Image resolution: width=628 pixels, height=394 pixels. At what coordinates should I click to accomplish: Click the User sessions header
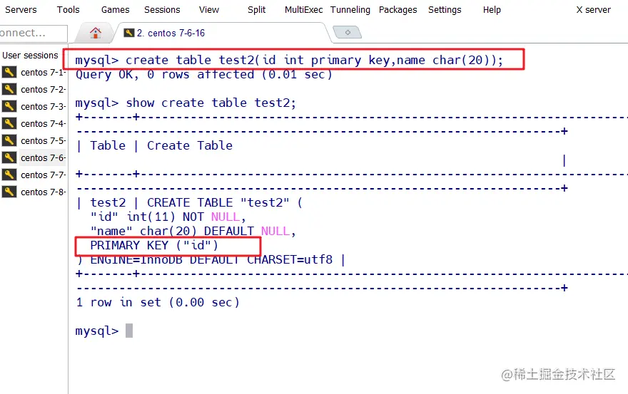click(30, 55)
